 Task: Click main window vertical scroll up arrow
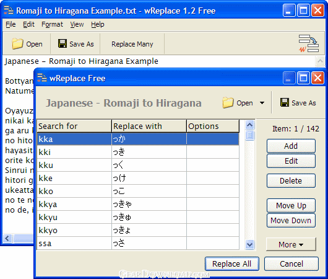click(x=320, y=61)
